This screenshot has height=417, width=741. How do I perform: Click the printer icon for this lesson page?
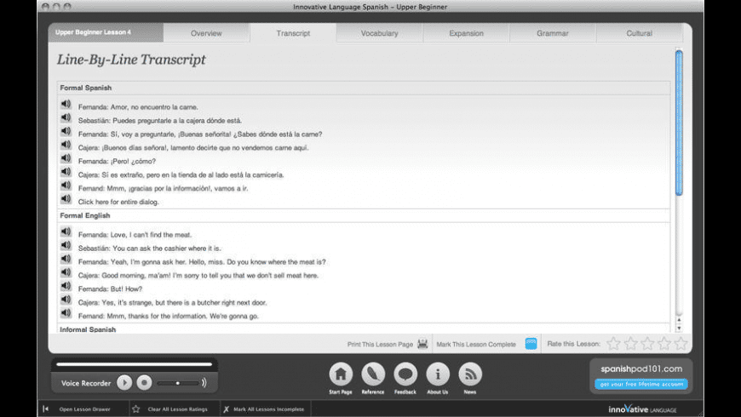422,344
